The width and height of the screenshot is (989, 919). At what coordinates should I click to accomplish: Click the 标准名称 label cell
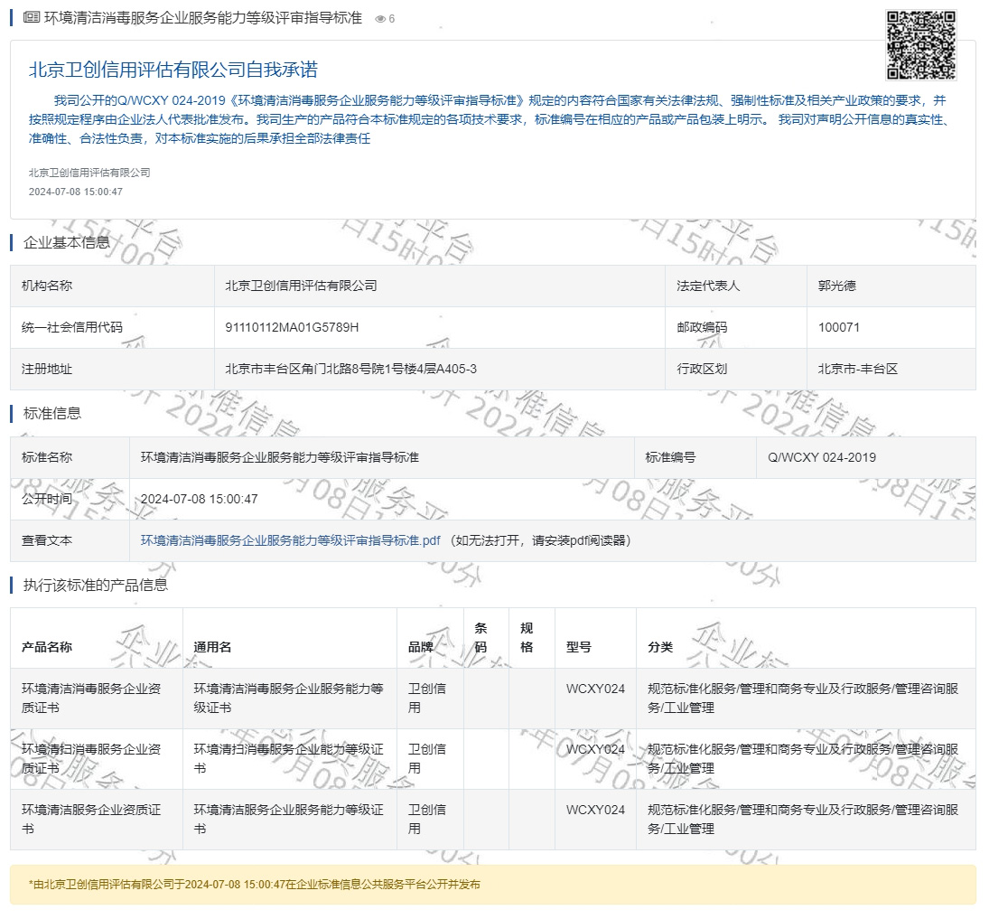[70, 457]
